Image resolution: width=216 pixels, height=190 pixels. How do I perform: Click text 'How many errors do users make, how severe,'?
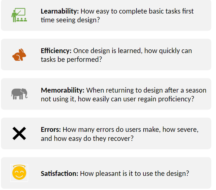pos(130,130)
